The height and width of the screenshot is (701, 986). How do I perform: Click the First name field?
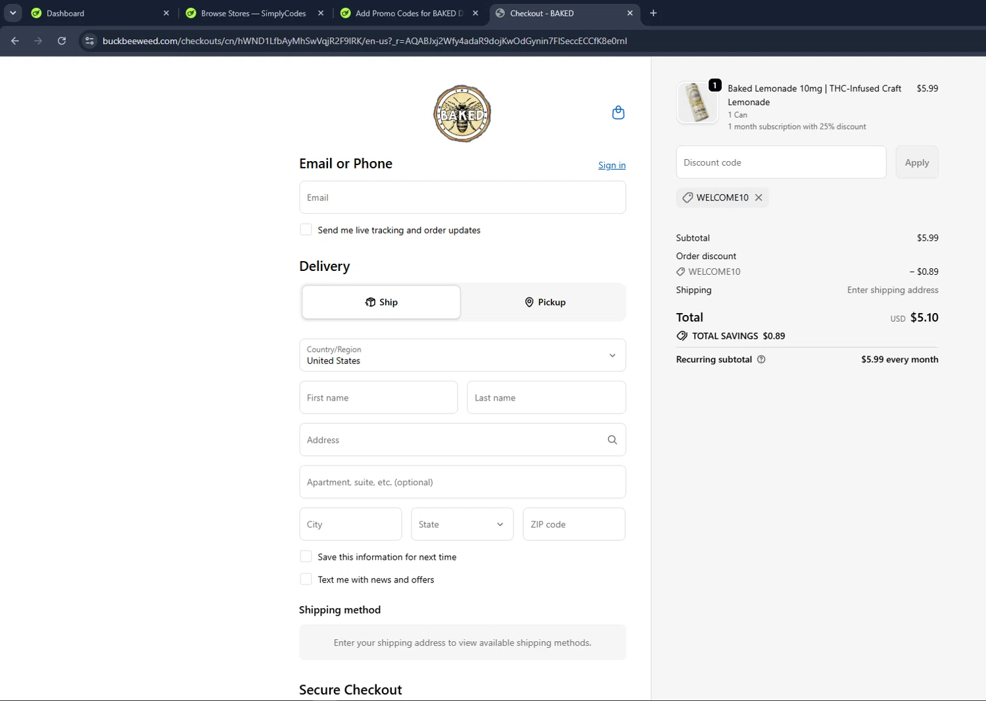[x=379, y=397]
